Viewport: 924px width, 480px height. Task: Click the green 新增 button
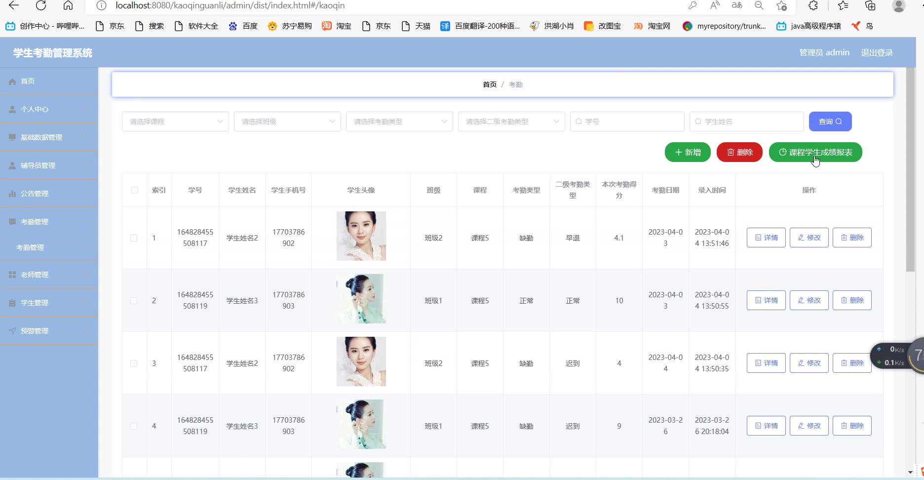(688, 152)
